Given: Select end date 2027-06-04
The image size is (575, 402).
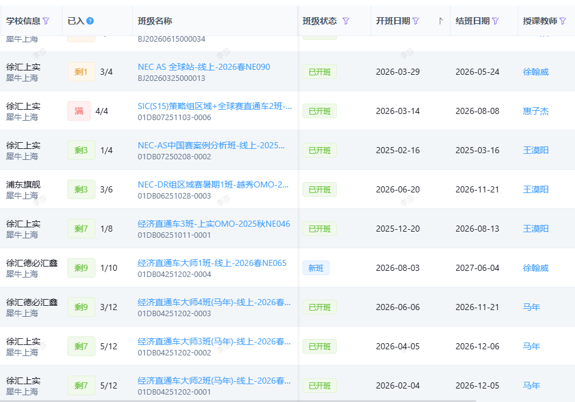Looking at the screenshot, I should pos(478,268).
